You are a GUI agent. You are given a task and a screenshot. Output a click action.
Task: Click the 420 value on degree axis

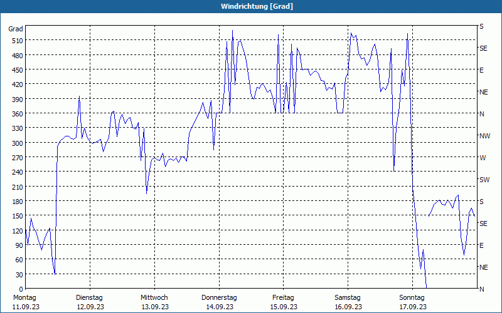point(18,85)
